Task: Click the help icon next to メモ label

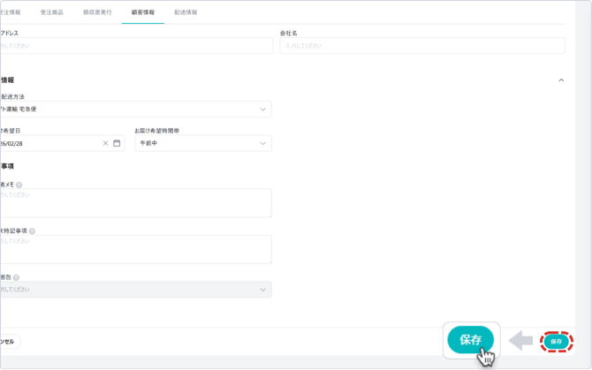Action: pyautogui.click(x=19, y=185)
